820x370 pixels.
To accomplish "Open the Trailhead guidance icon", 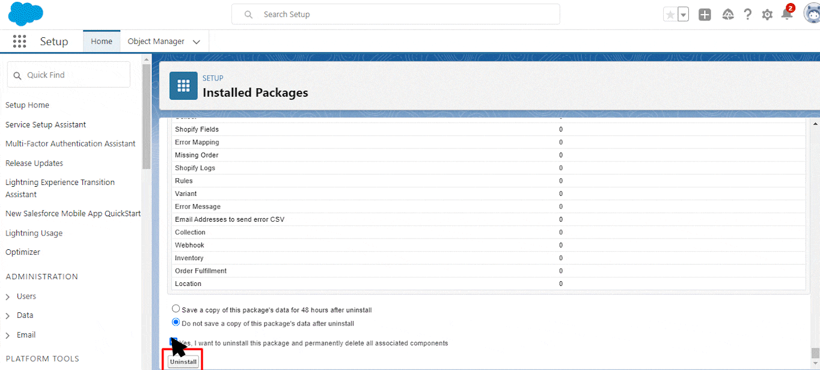I will 728,15.
